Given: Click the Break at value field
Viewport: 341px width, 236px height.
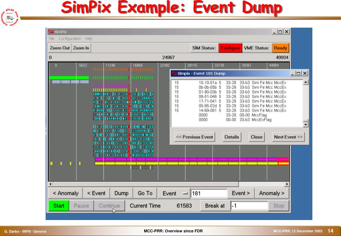Looking at the screenshot, I should tap(249, 206).
